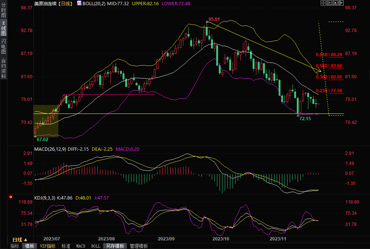Apply the MACD template

(x=81, y=246)
